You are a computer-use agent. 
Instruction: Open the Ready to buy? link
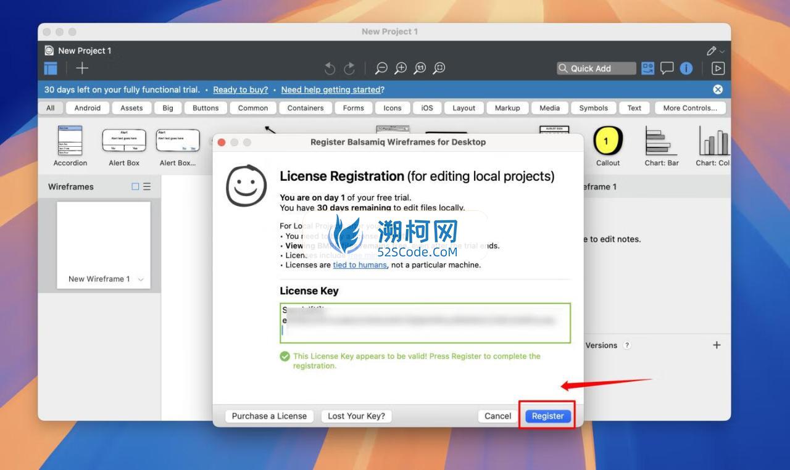[241, 89]
